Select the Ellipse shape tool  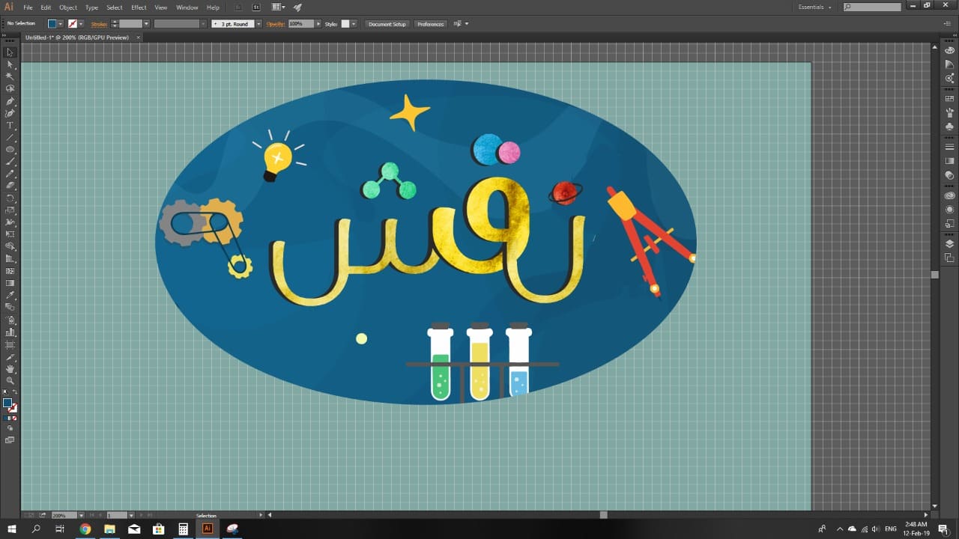click(x=10, y=150)
